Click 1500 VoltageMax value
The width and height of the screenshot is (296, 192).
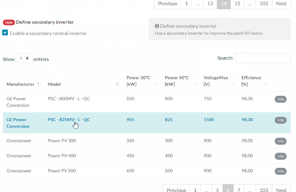click(x=209, y=120)
